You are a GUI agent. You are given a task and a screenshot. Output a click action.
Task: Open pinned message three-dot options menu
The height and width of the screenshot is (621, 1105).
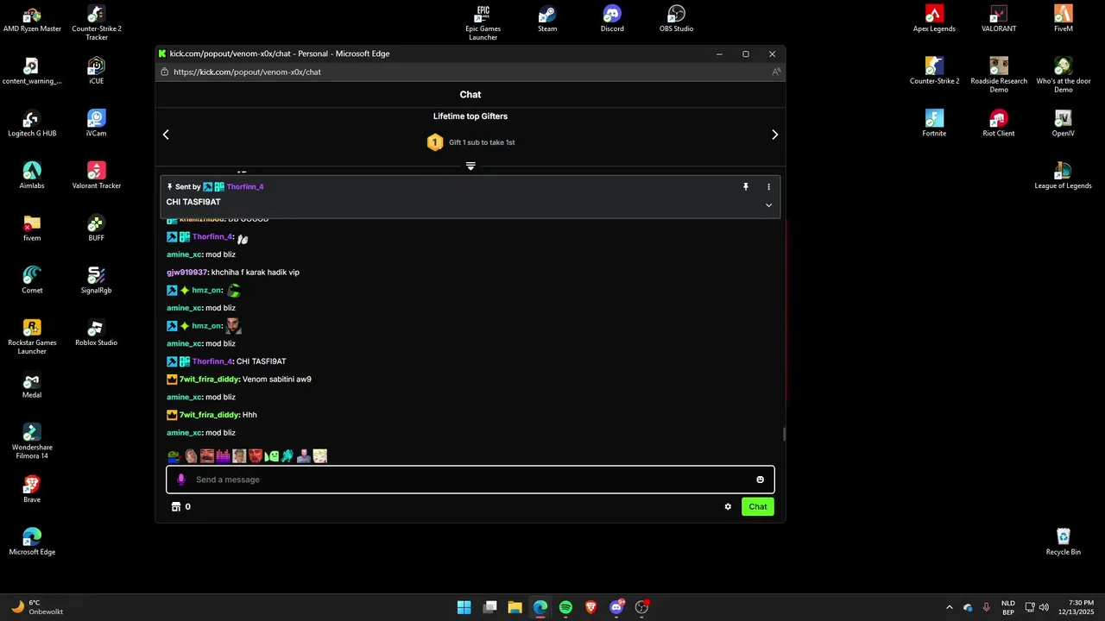[x=768, y=186]
